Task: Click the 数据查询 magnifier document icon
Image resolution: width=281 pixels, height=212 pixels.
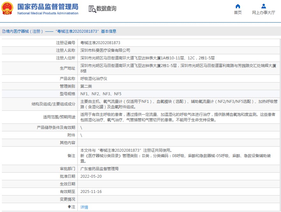Action: [x=92, y=9]
